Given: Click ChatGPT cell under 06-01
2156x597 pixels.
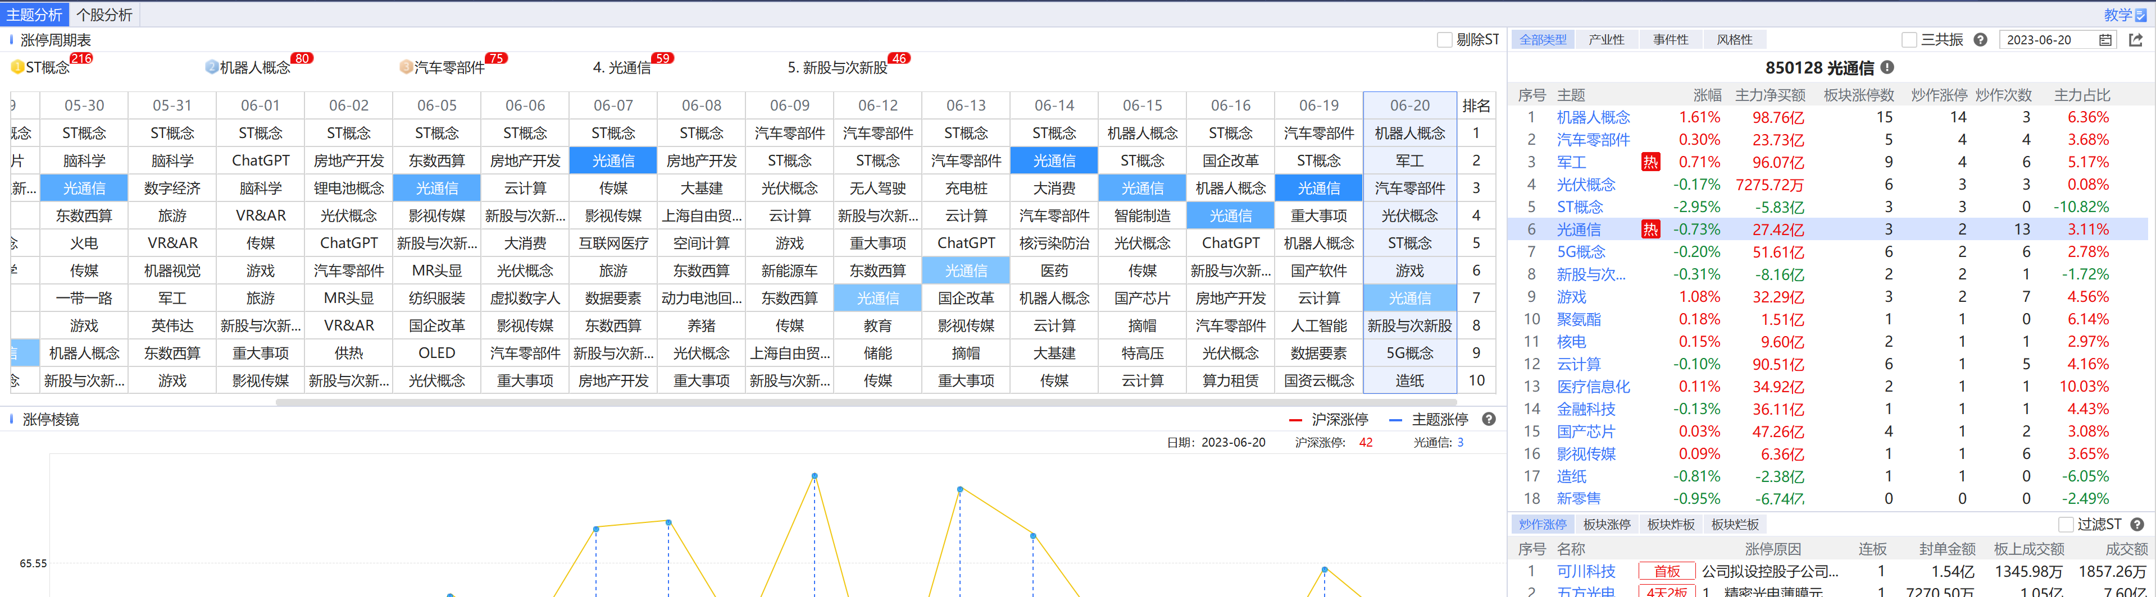Looking at the screenshot, I should pyautogui.click(x=260, y=160).
